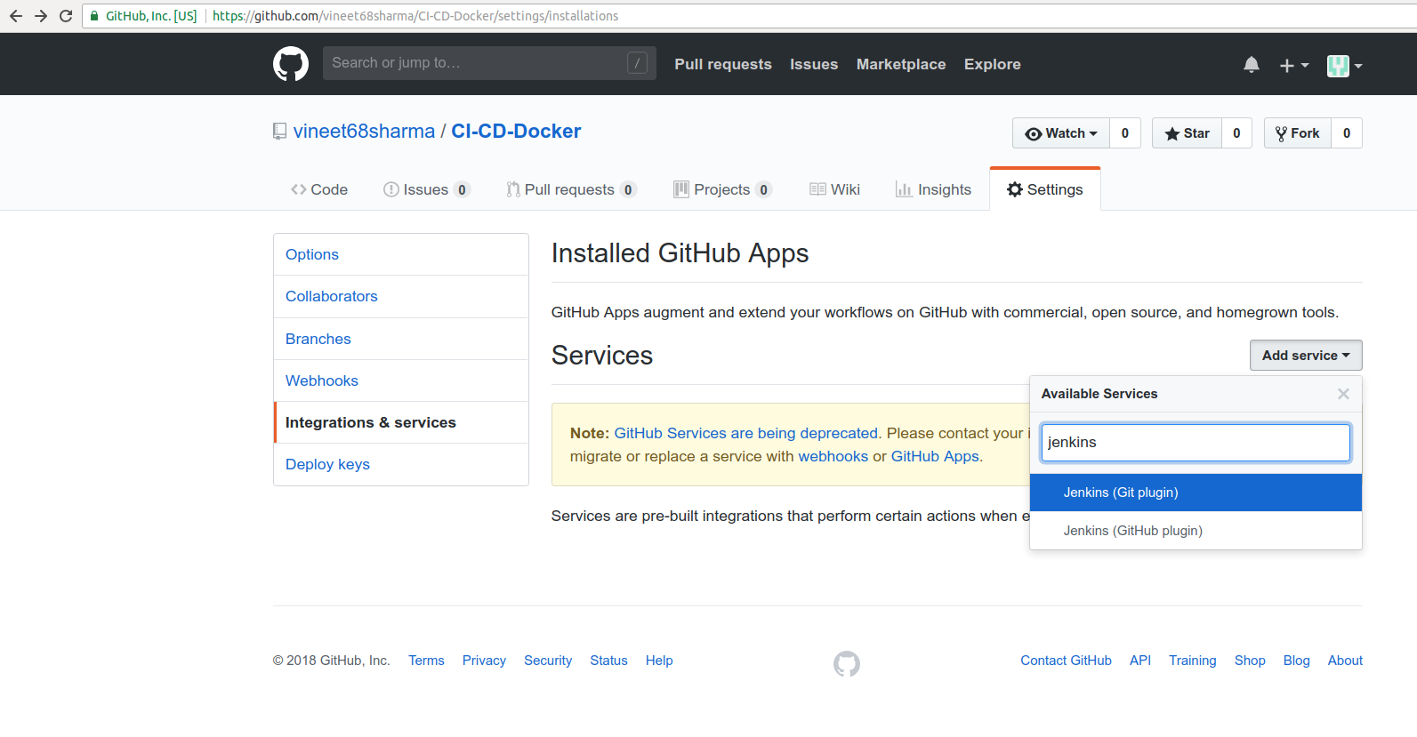Switch to the Code tab
The height and width of the screenshot is (737, 1417).
[319, 189]
